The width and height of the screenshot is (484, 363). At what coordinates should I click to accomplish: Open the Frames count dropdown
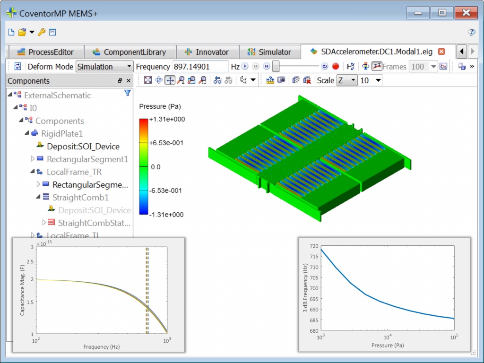point(433,67)
